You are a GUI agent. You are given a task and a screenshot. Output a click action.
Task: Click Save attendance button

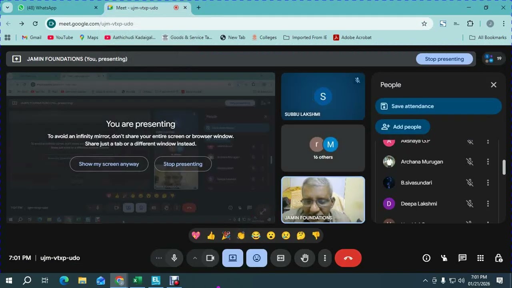click(438, 106)
